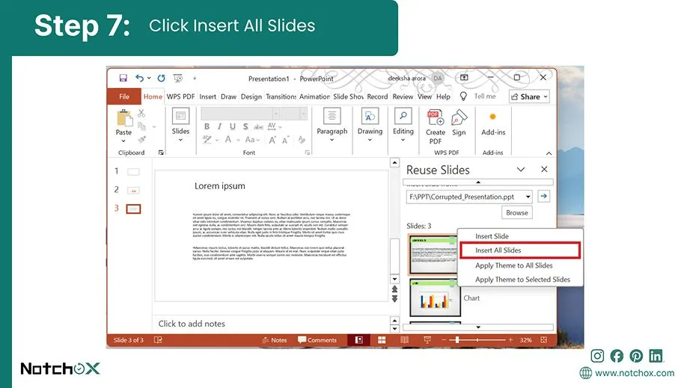
Task: Click the Undo arrow icon
Action: (x=139, y=78)
